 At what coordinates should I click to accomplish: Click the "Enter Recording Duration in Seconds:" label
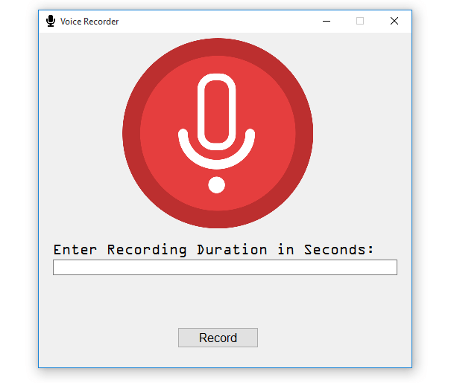213,250
